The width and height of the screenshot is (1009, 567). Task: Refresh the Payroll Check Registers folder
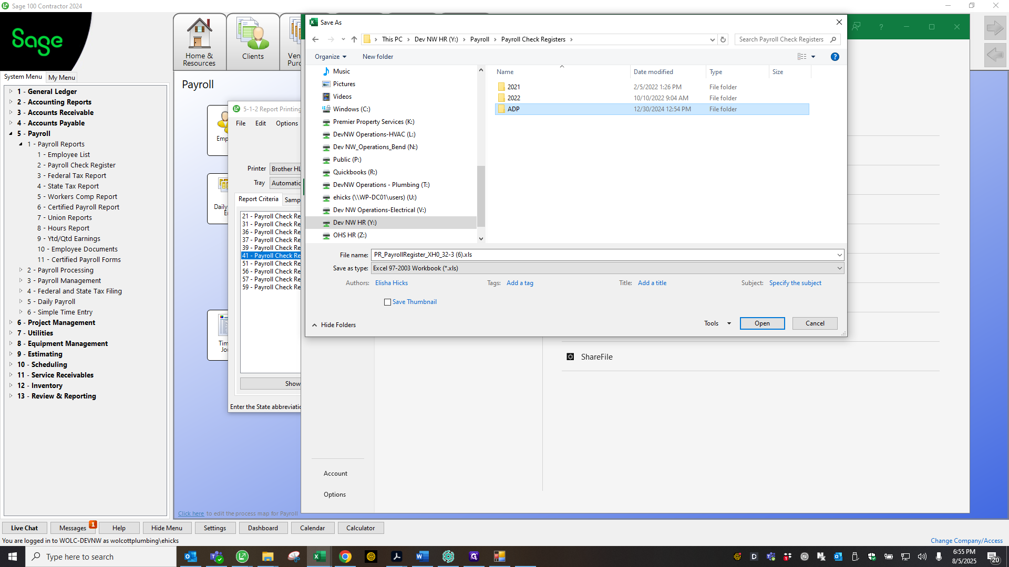pos(723,39)
